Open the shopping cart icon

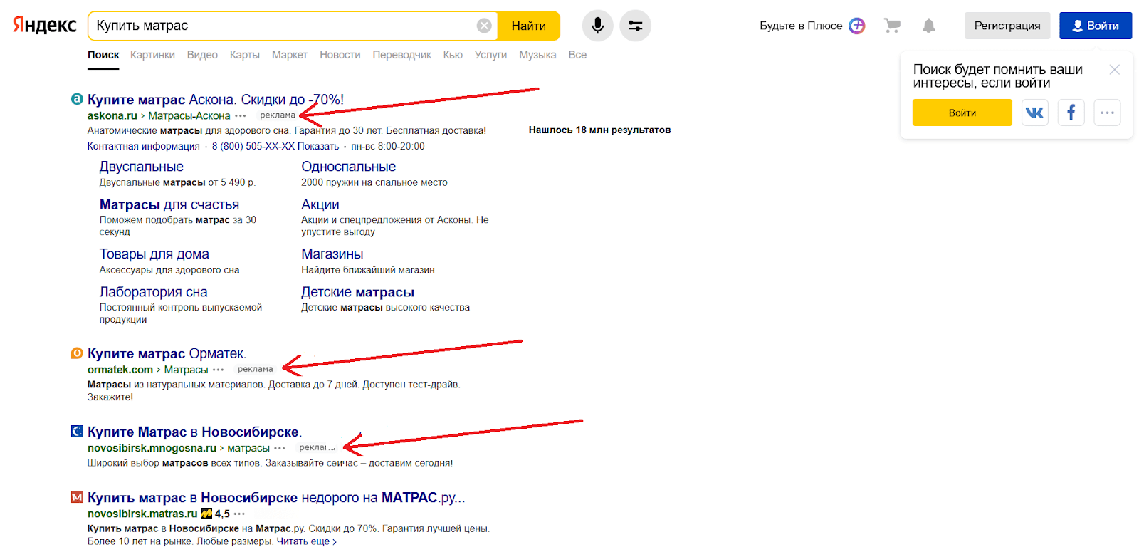[892, 26]
